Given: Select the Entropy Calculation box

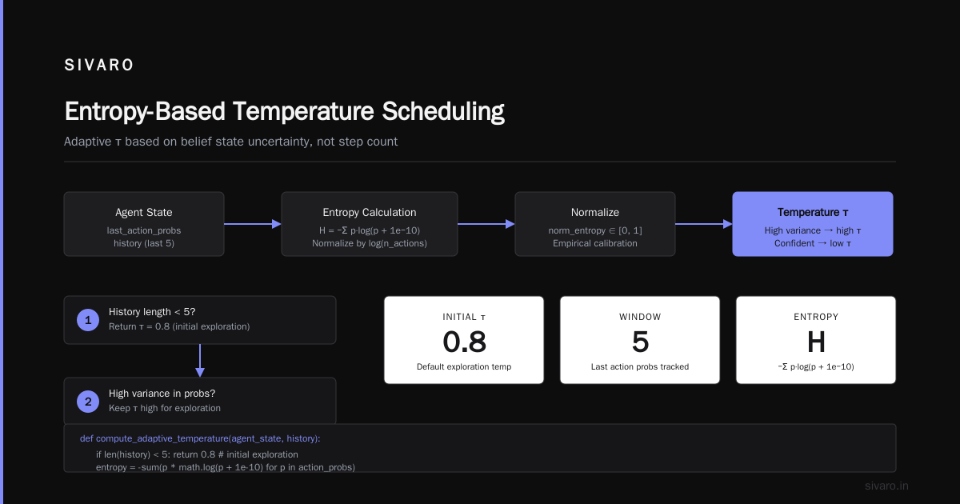Looking at the screenshot, I should point(370,224).
